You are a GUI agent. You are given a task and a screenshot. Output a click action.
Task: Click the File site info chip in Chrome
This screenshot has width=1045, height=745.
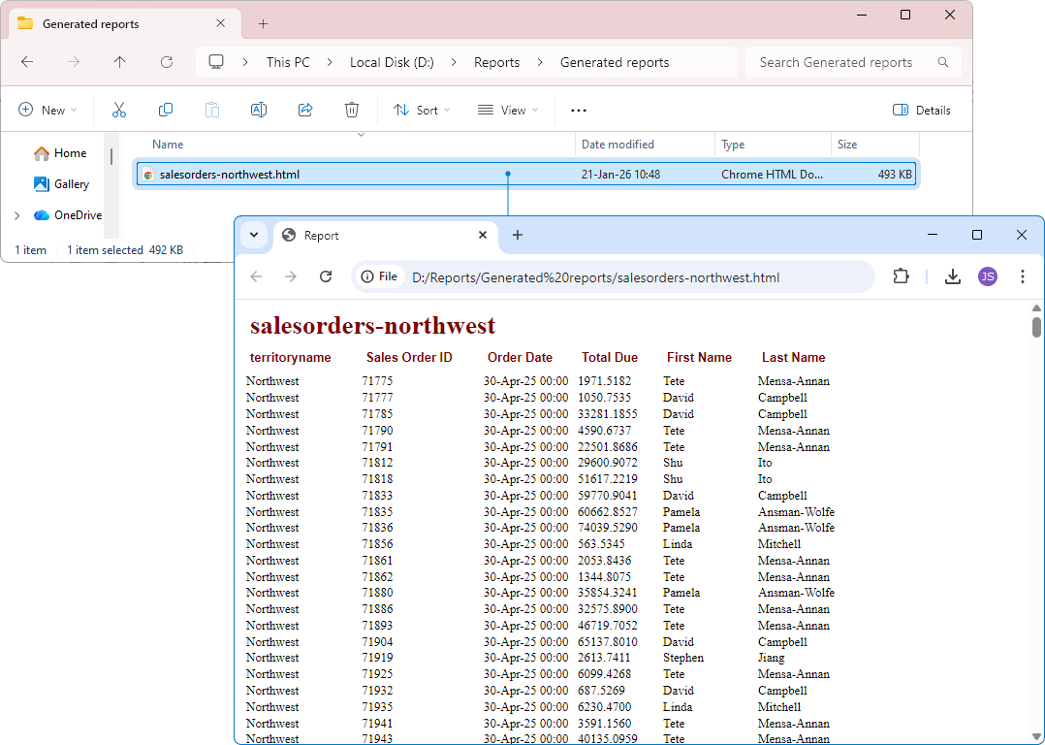pos(379,276)
